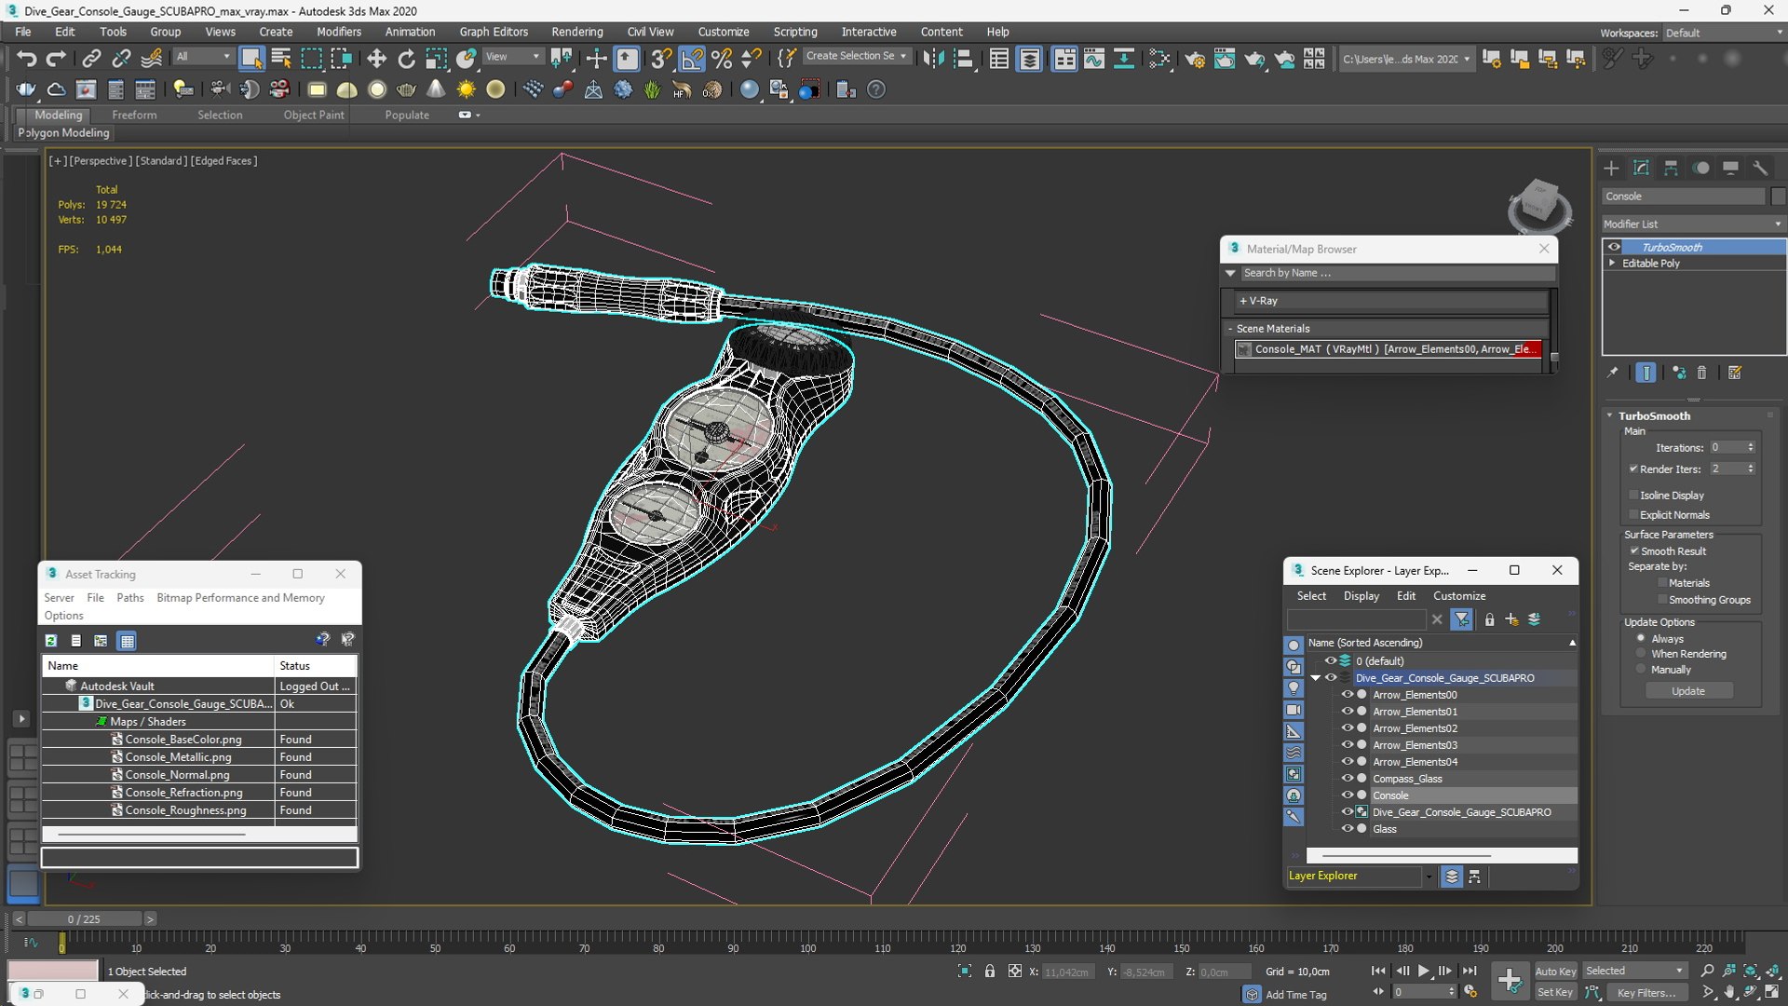Screen dimensions: 1788x1006
Task: Select the When Rendering radio button
Action: coord(1641,654)
